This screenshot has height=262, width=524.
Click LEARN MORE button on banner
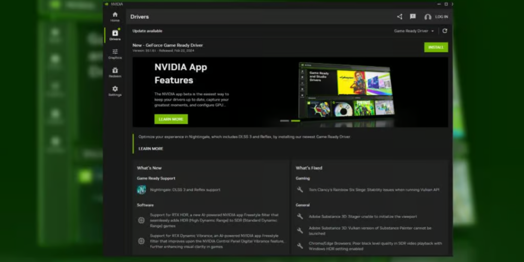[x=171, y=119]
